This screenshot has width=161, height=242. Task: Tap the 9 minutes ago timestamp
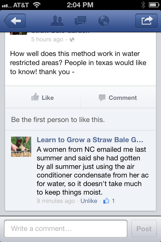56,201
